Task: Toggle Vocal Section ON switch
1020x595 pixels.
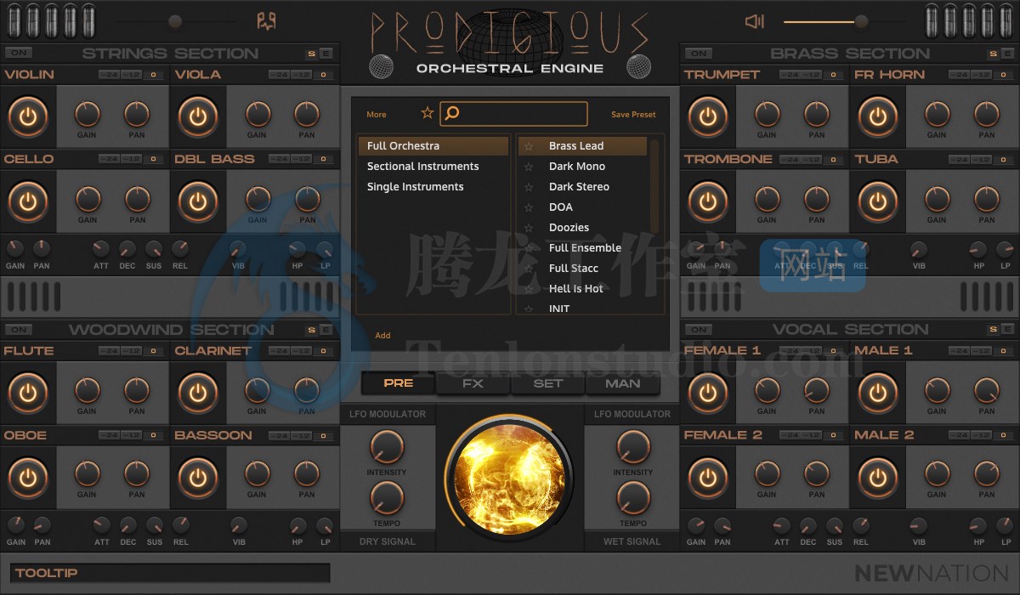Action: click(699, 329)
